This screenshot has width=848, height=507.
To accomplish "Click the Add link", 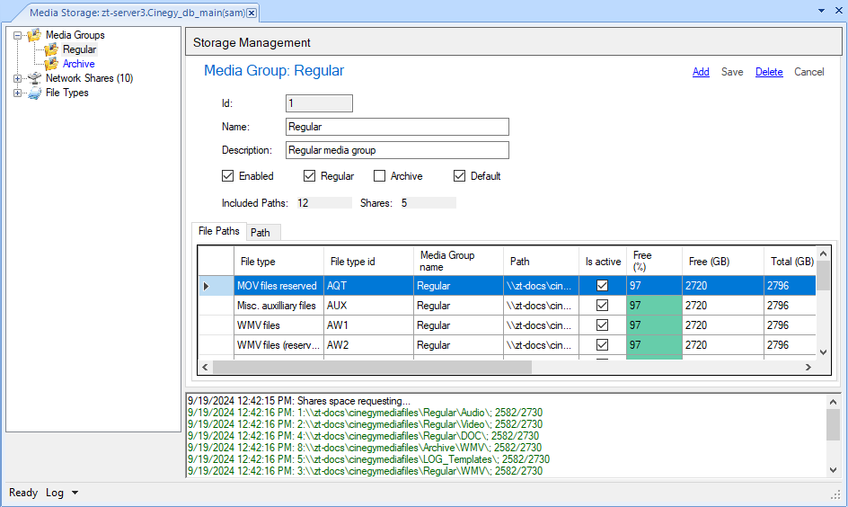I will [x=701, y=72].
